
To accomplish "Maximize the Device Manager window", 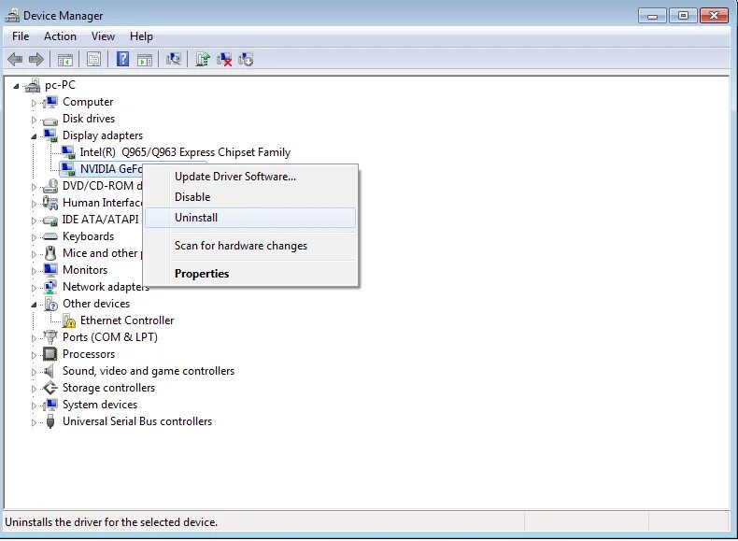I will point(683,16).
